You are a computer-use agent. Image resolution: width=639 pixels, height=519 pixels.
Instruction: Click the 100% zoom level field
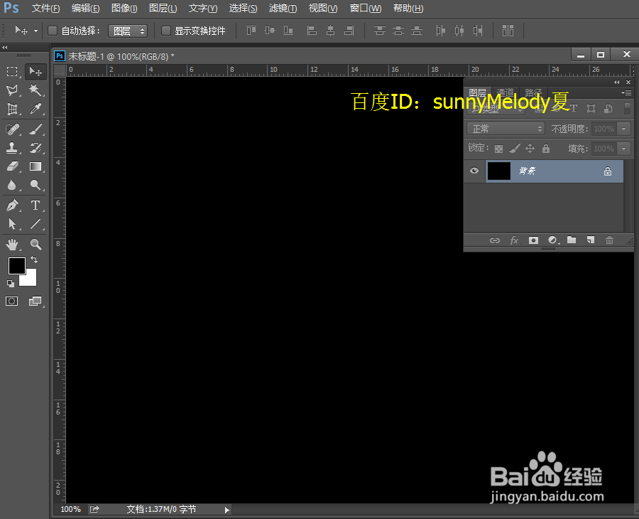pyautogui.click(x=70, y=509)
